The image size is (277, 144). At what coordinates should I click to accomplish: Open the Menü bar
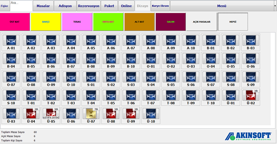222,6
